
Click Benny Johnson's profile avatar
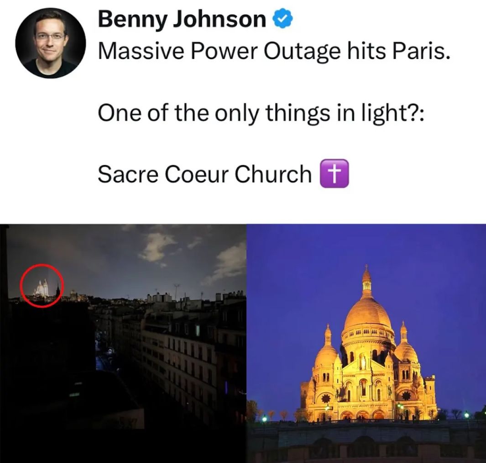coord(50,43)
